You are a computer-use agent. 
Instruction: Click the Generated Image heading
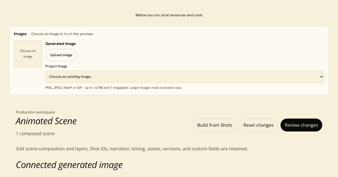61,44
